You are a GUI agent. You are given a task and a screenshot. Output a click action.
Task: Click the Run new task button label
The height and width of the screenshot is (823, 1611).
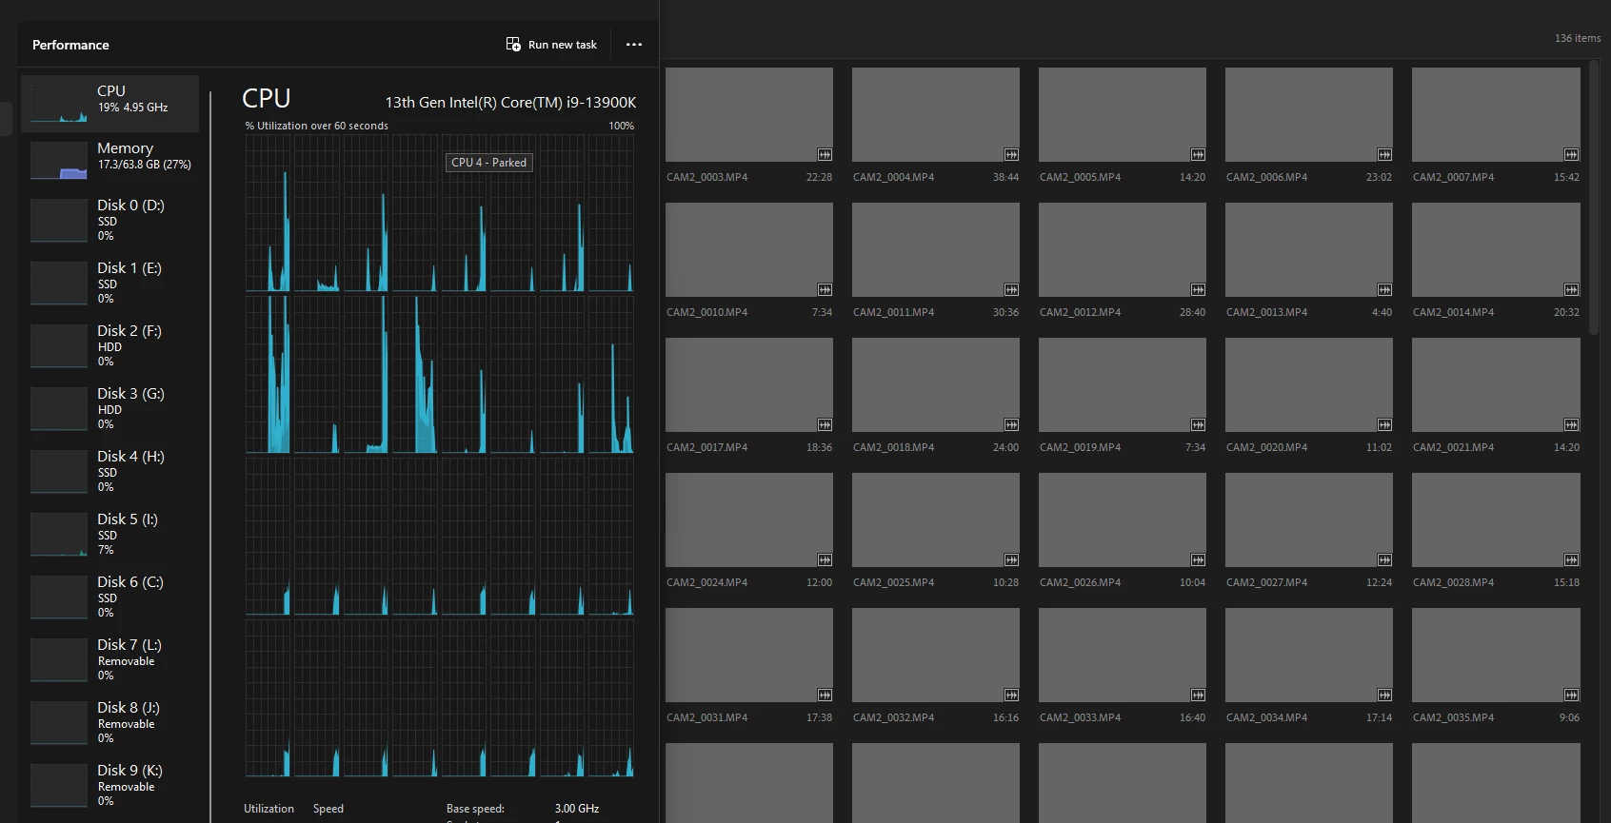[x=563, y=45]
